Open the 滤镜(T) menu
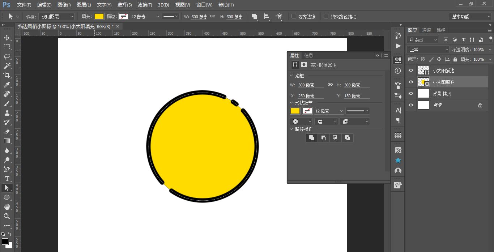 [x=145, y=5]
